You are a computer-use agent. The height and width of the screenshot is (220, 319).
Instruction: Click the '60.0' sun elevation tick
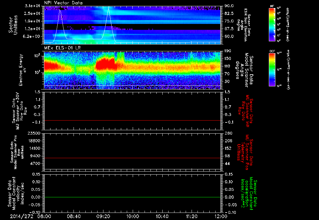229,37
